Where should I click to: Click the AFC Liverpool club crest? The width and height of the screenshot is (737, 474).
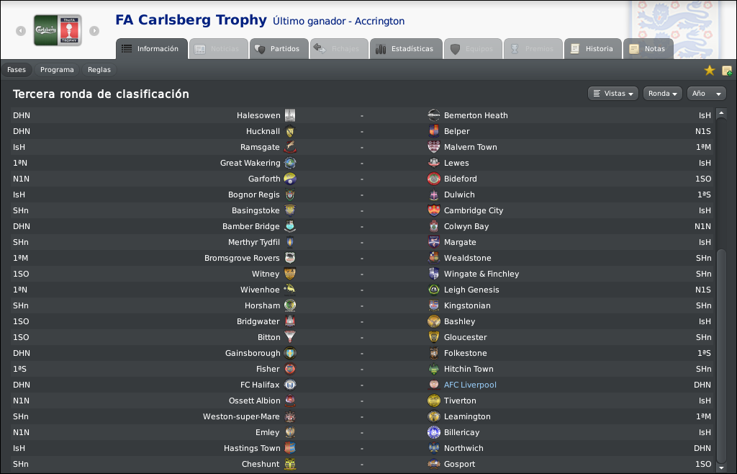(x=434, y=385)
